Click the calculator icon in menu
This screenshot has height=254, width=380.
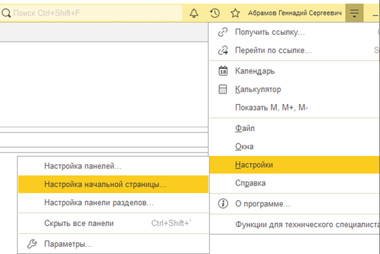(222, 89)
